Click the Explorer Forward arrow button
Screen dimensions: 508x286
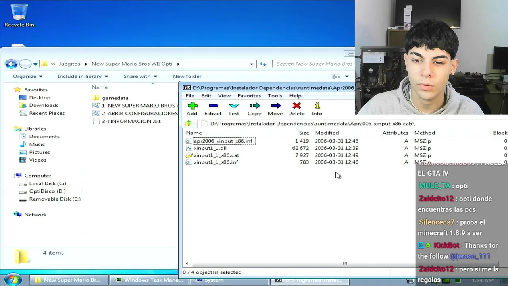pos(25,64)
